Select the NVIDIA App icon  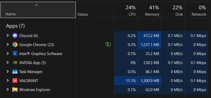[15, 63]
